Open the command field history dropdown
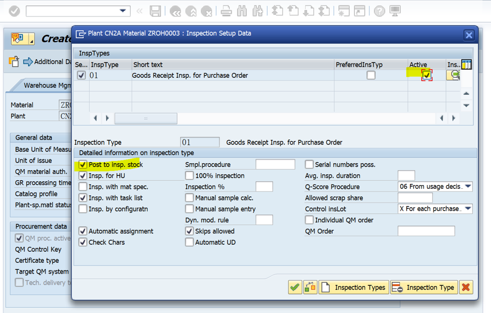Viewport: 491px width, 313px height. click(x=124, y=11)
